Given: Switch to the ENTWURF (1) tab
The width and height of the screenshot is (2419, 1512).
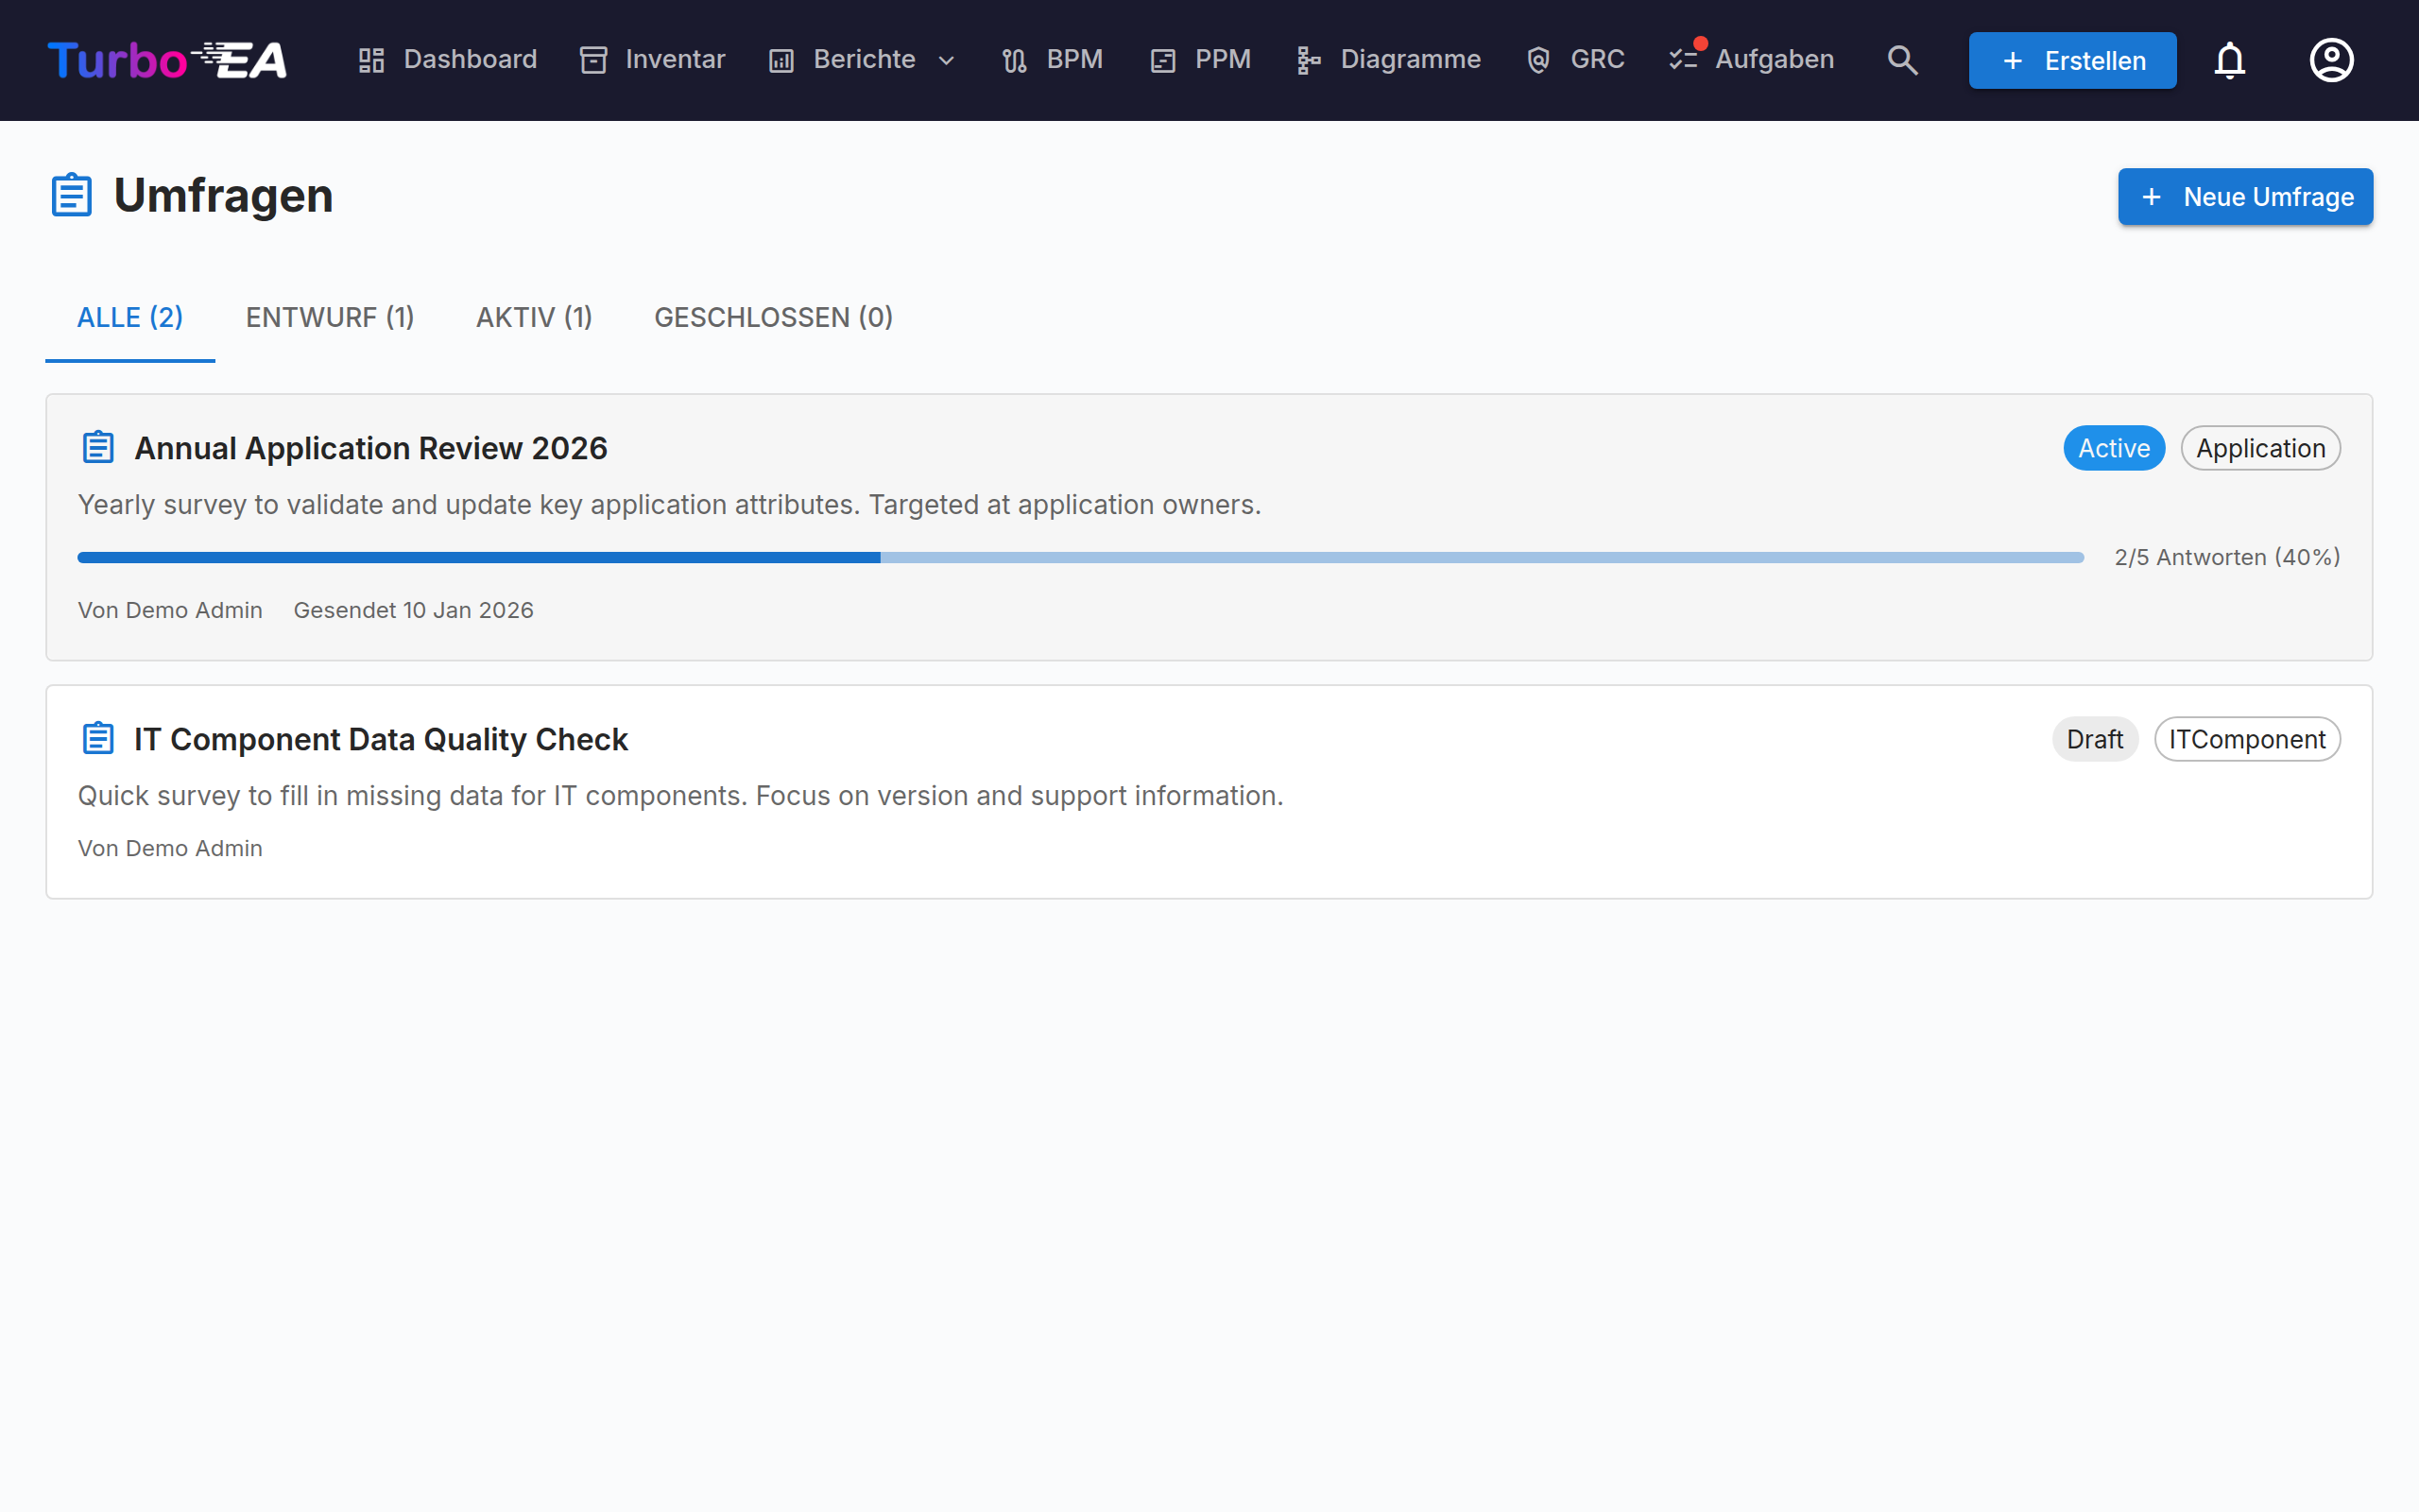Looking at the screenshot, I should pyautogui.click(x=330, y=318).
